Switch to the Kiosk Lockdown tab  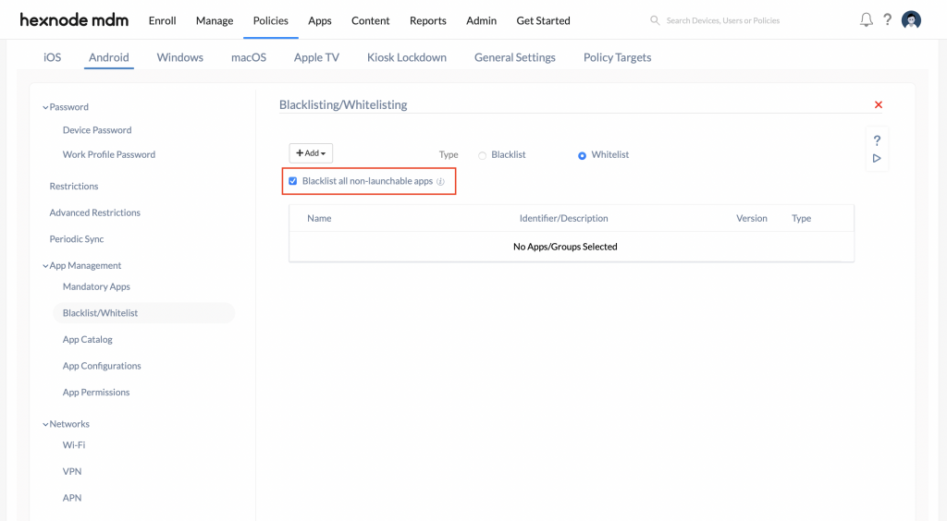tap(406, 57)
